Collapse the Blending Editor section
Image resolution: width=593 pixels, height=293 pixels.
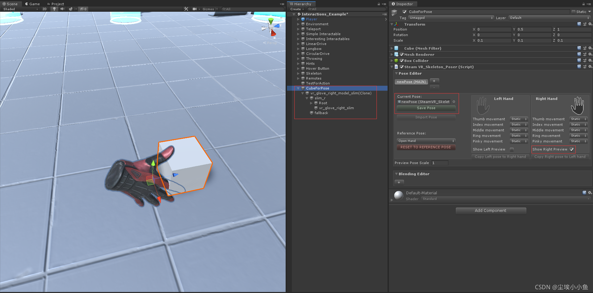(x=396, y=174)
